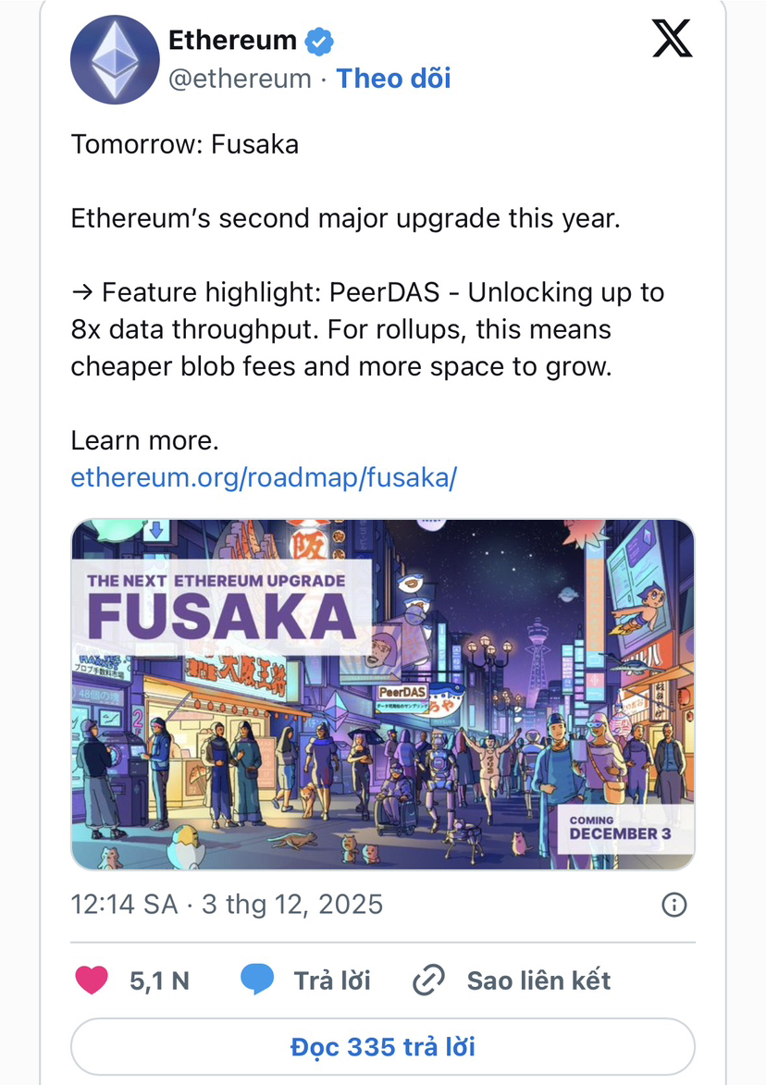The image size is (766, 1085).
Task: Follow the account via "Theo dõi"
Action: (x=393, y=79)
